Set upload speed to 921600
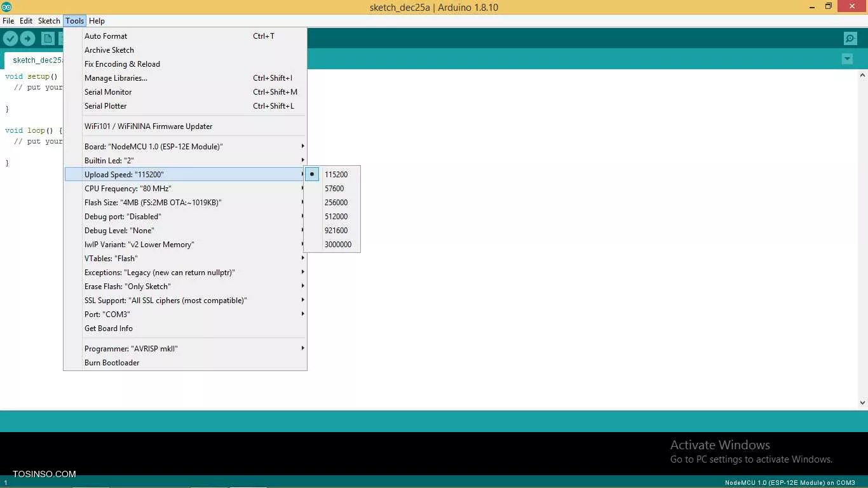Screen dimensions: 868x488 point(332,231)
